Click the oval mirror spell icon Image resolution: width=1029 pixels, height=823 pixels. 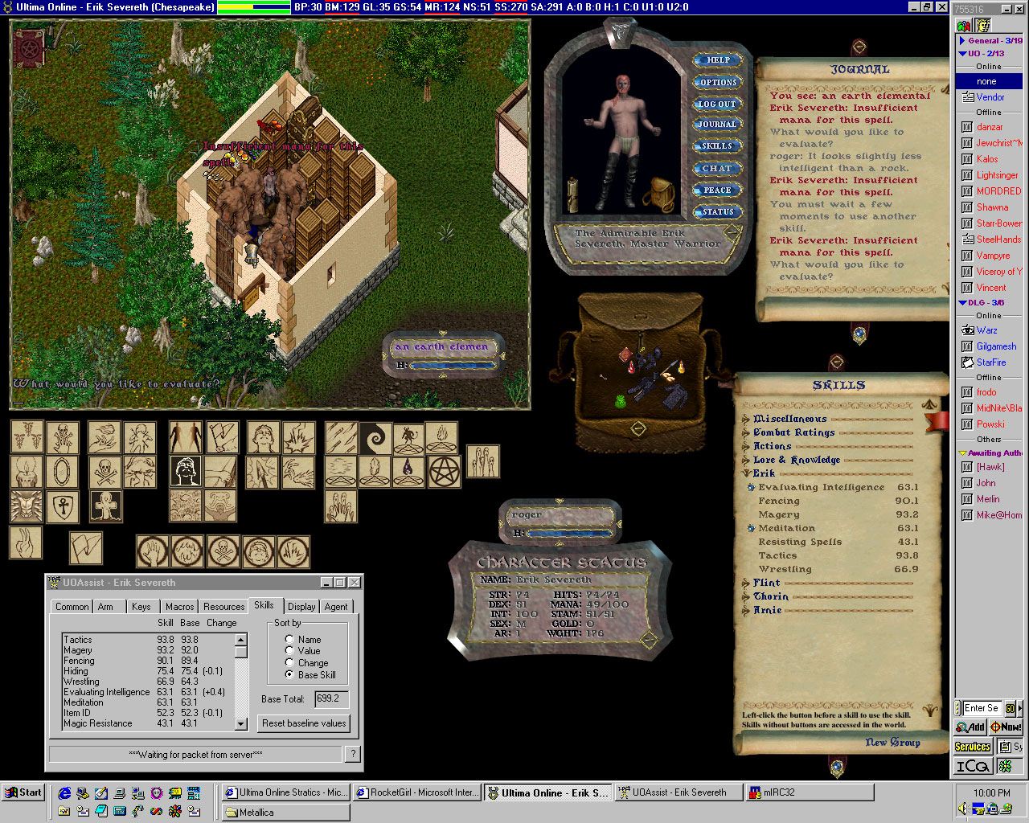pyautogui.click(x=62, y=473)
